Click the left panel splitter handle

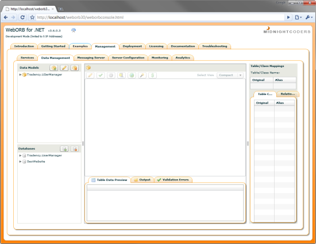click(x=83, y=144)
